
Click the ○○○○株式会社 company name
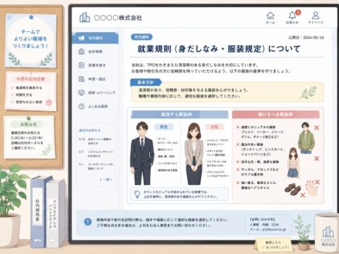tap(118, 18)
